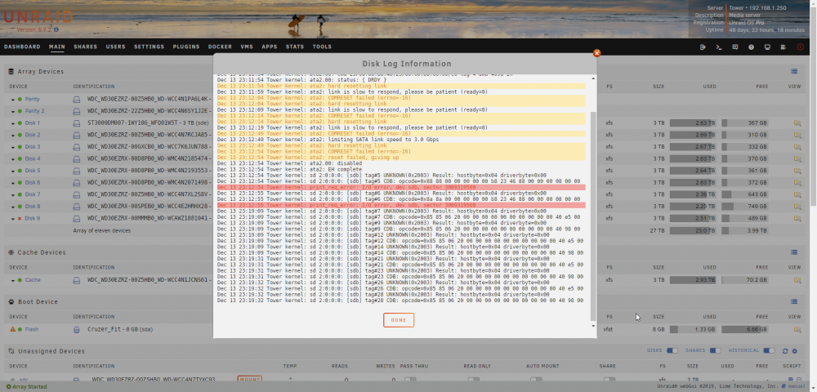
Task: Open the terminal icon in header
Action: (719, 47)
